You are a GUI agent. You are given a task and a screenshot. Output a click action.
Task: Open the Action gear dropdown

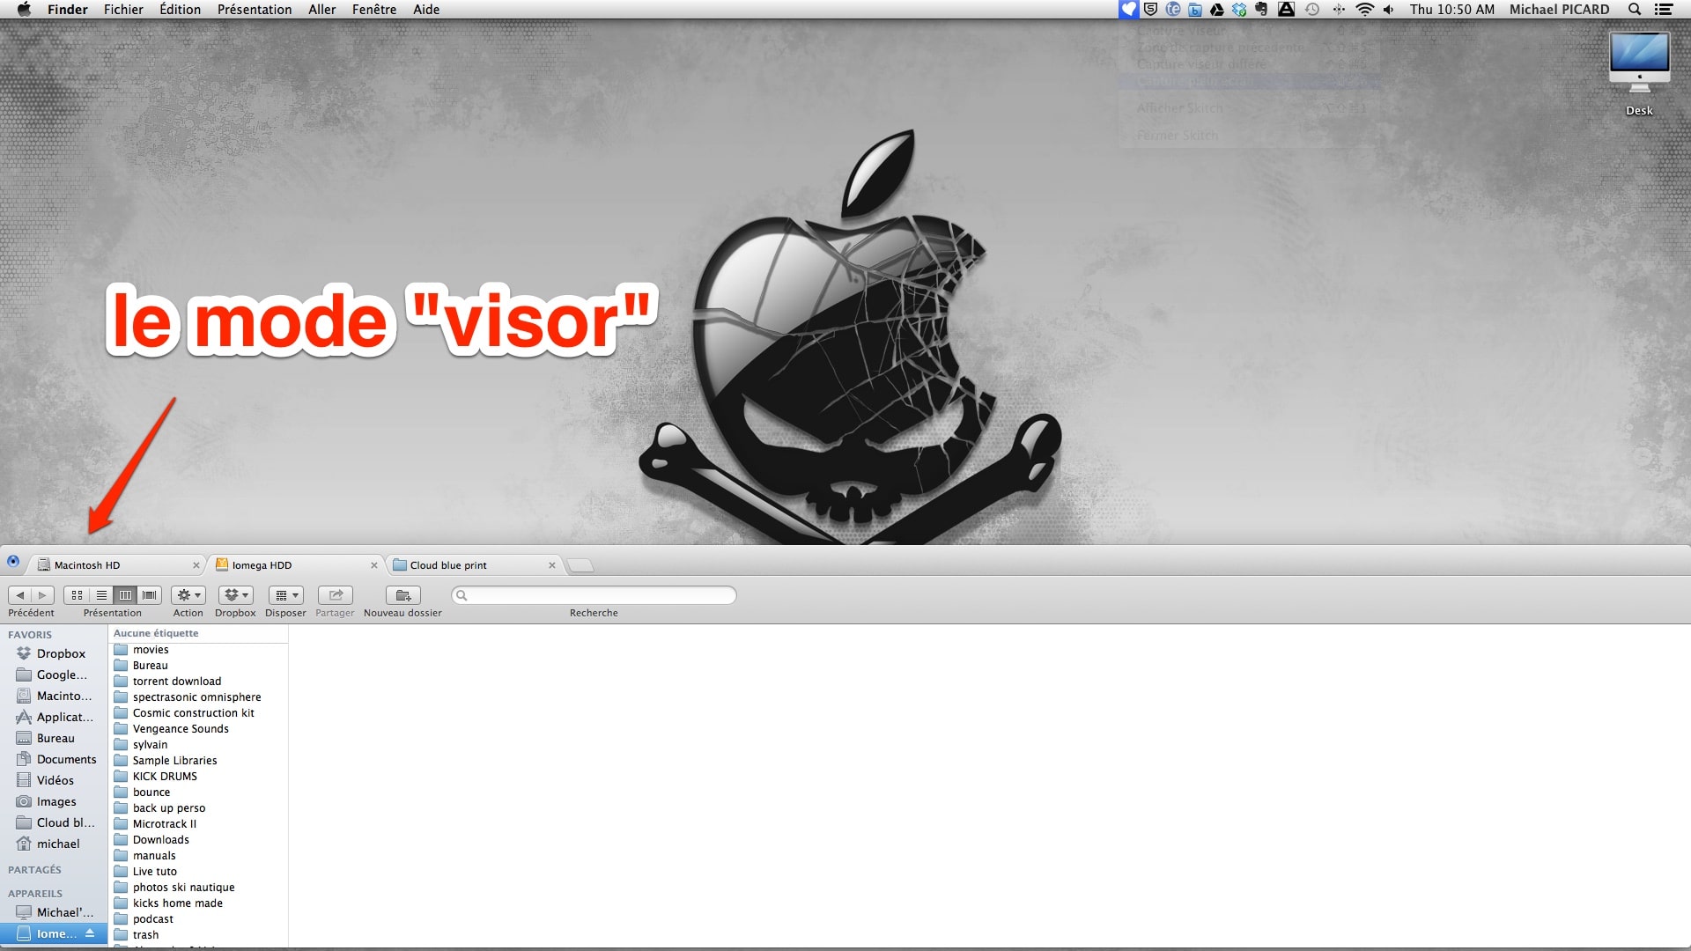coord(188,595)
